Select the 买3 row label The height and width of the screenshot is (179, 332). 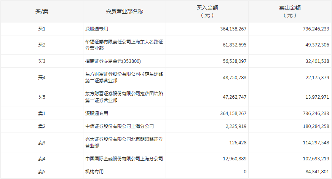click(42, 61)
